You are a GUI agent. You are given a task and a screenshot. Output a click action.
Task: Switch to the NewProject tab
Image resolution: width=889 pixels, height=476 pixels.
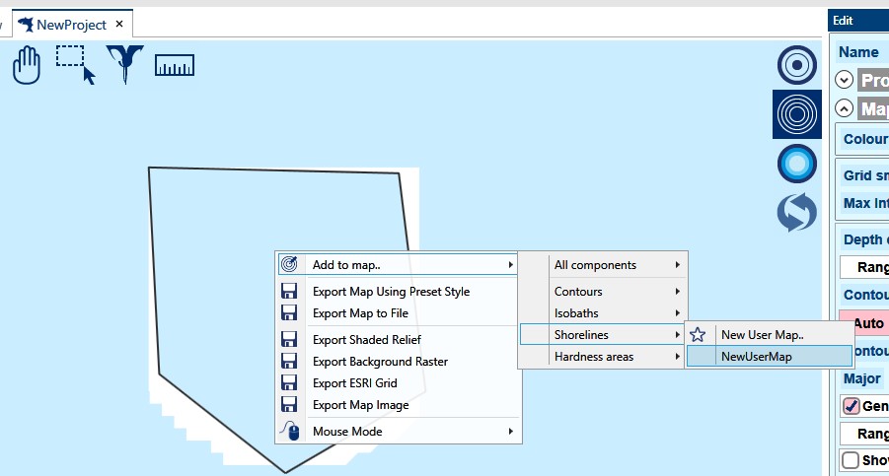click(x=69, y=24)
